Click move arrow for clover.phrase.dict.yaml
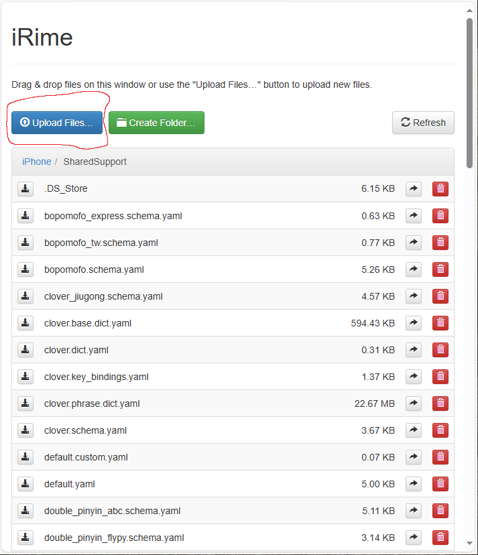Screen dimensions: 478x555 [x=414, y=404]
